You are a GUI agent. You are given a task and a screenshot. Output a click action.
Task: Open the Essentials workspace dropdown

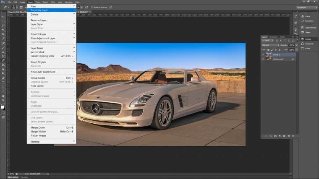[x=307, y=8]
